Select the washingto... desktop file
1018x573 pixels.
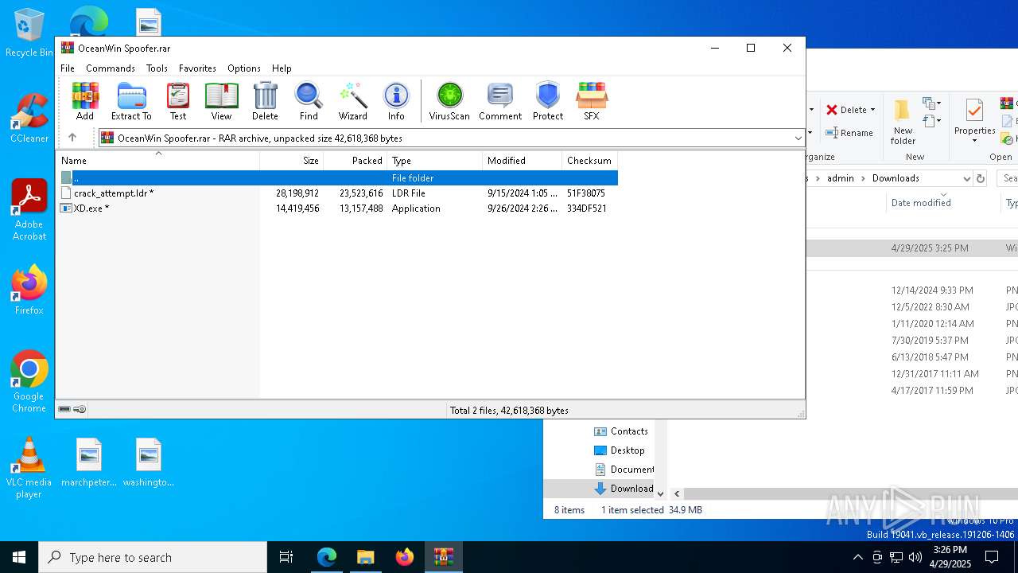pos(149,462)
